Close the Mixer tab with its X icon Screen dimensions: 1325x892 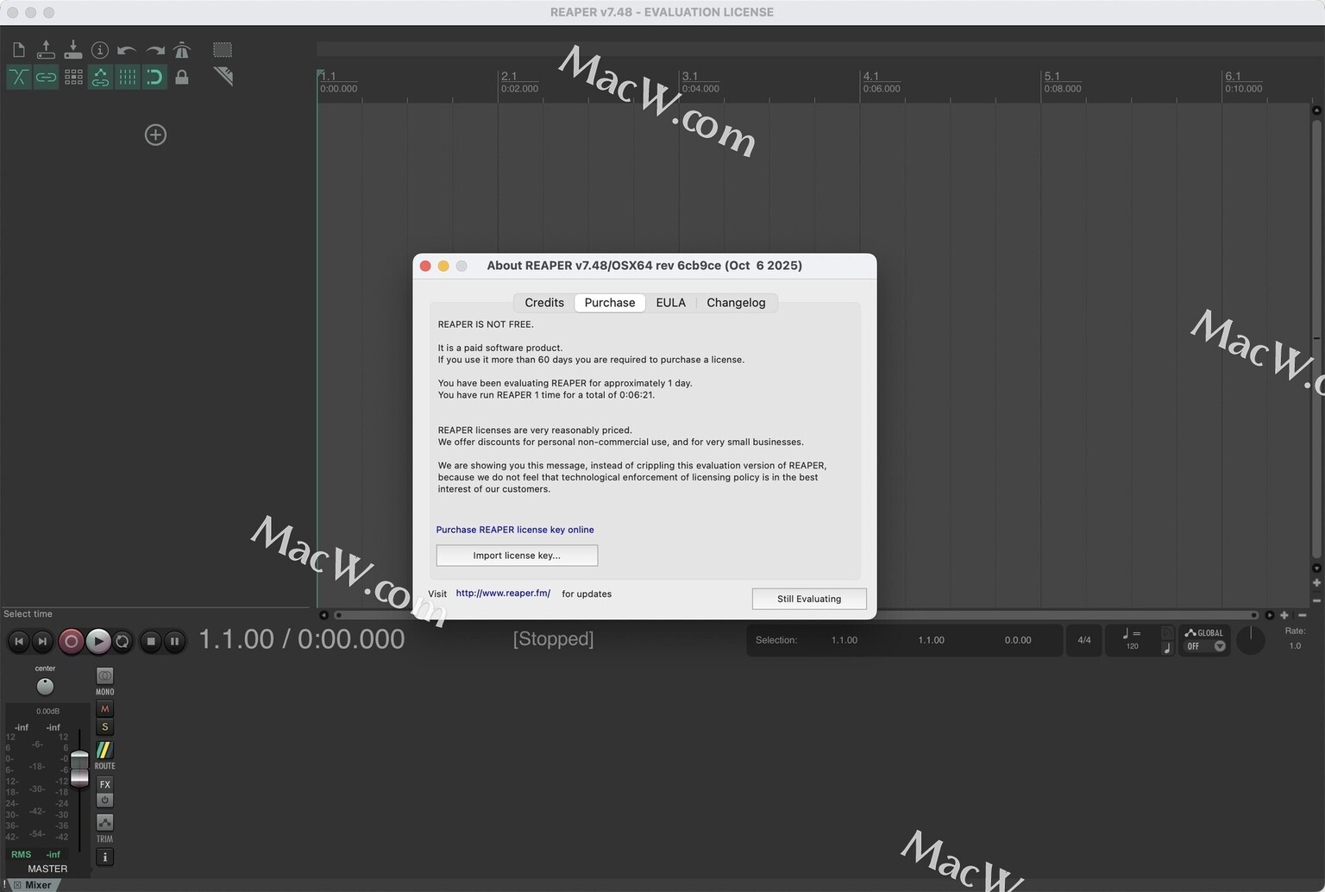tap(16, 885)
